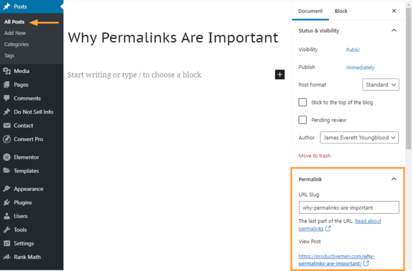Close the settings sidebar with X
Viewport: 412px width, 271px height.
(x=394, y=11)
